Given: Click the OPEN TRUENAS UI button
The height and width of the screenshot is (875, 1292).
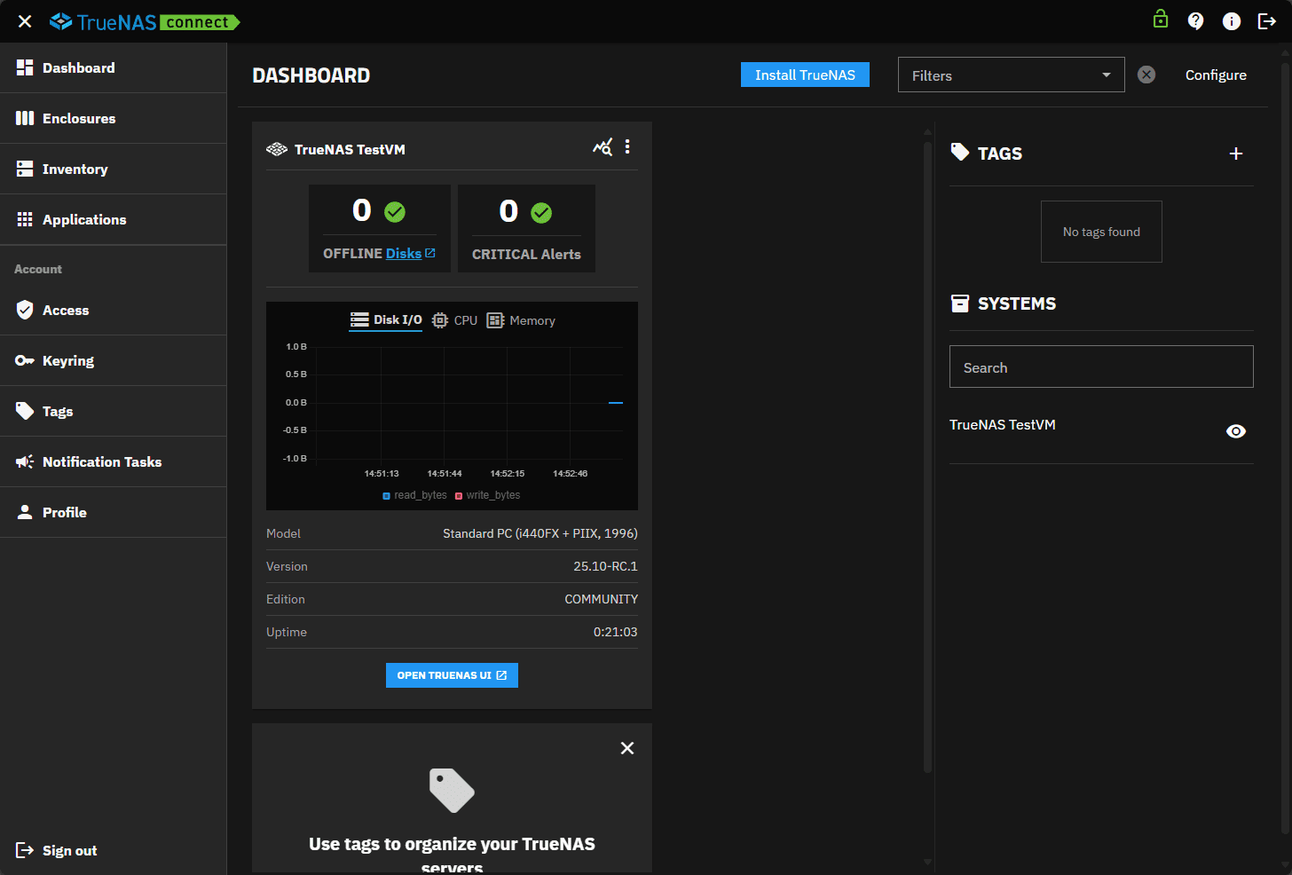Looking at the screenshot, I should (x=452, y=675).
